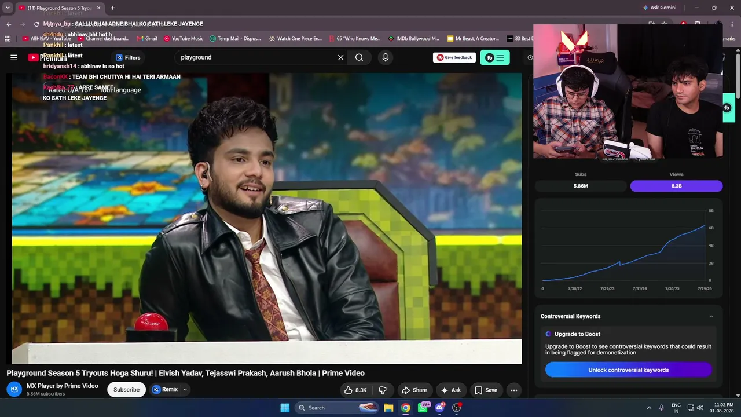Click the Give feedback button

tap(454, 57)
